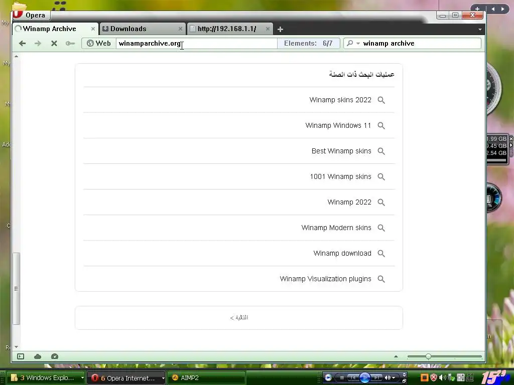
Task: Open a new tab with plus button
Action: coord(280,30)
